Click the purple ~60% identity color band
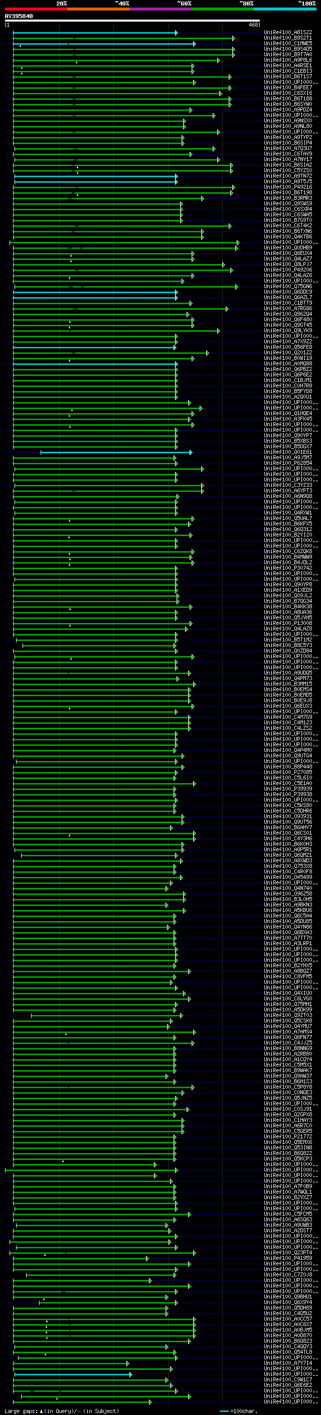 coord(161,9)
